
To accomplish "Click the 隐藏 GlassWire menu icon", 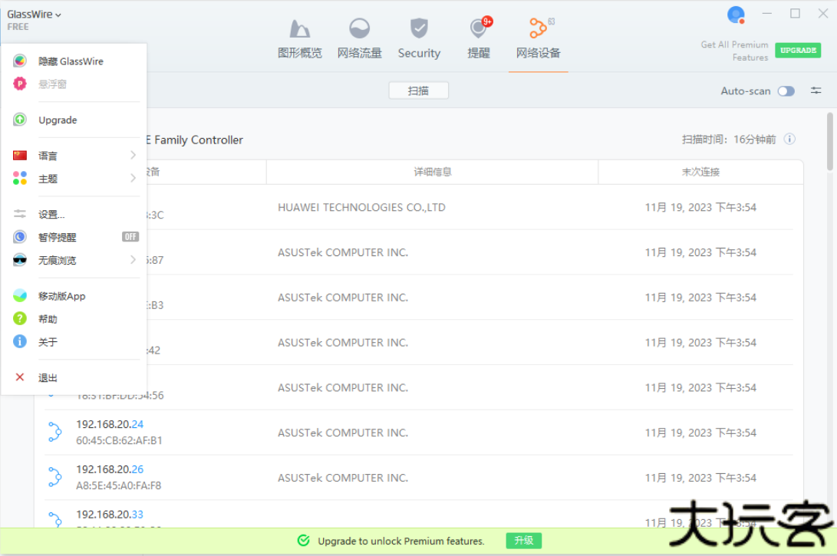I will (20, 61).
